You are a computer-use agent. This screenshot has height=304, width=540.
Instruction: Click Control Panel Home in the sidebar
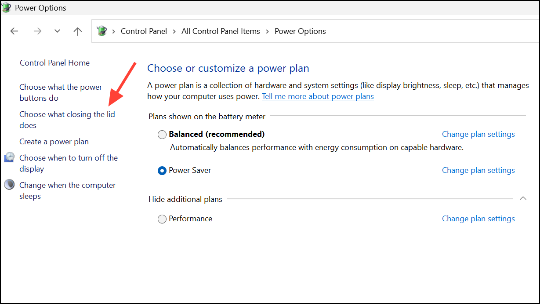click(54, 62)
